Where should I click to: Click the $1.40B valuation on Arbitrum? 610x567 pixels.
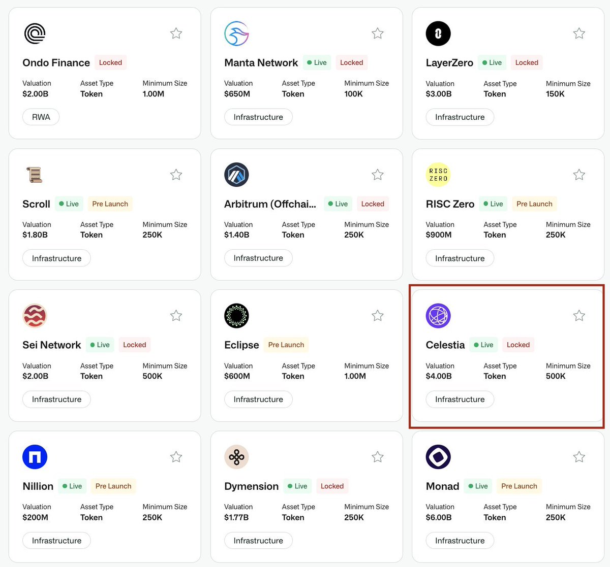click(x=237, y=235)
